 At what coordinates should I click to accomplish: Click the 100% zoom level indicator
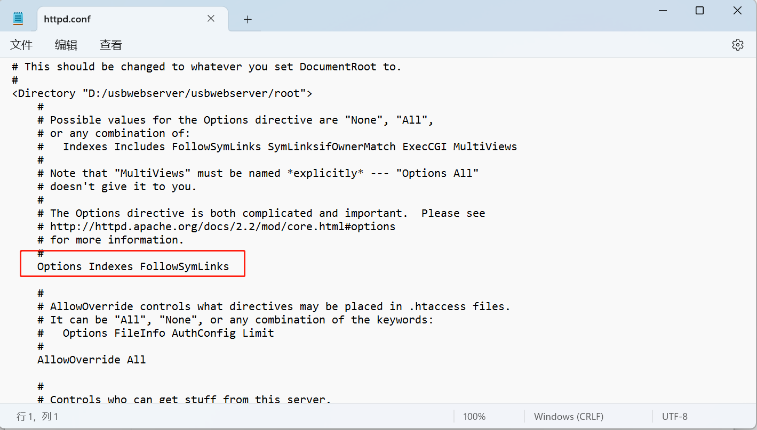(474, 417)
